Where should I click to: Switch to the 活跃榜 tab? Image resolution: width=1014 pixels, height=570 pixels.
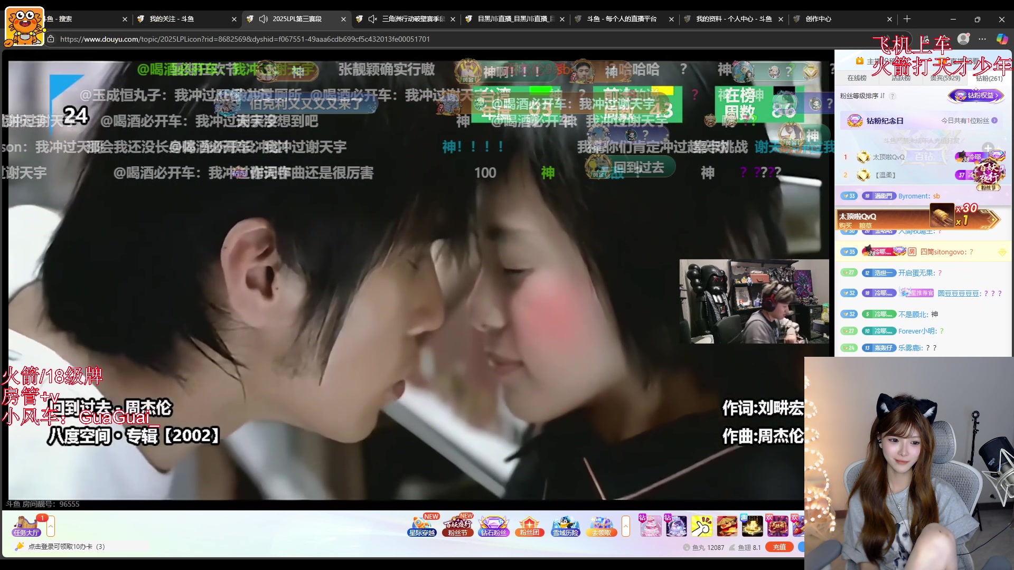pos(901,78)
